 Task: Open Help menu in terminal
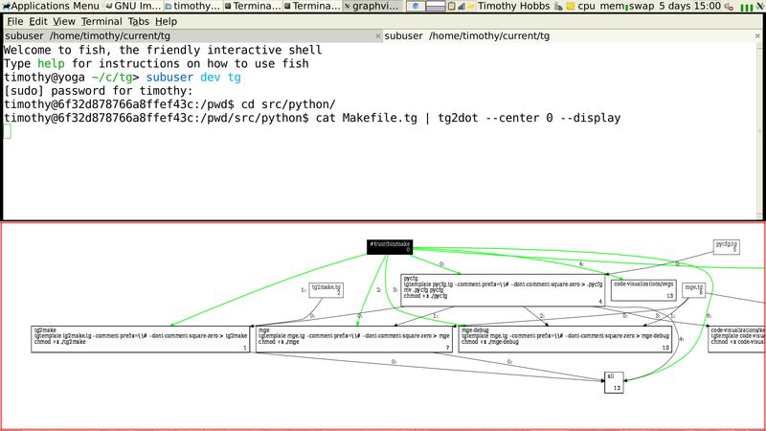(166, 21)
